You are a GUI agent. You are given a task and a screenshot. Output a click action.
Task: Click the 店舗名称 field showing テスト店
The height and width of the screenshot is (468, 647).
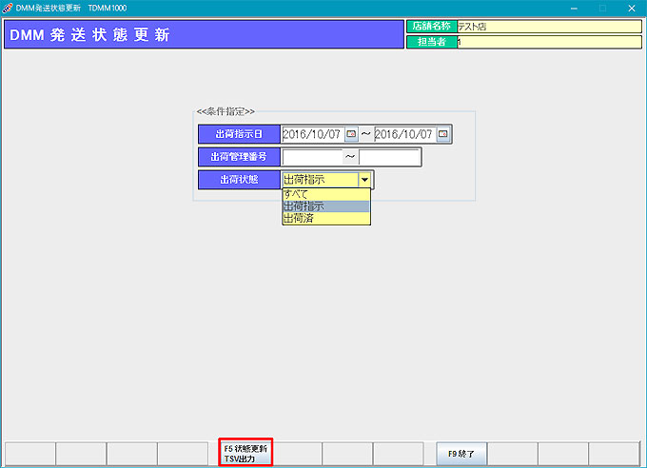pyautogui.click(x=549, y=27)
